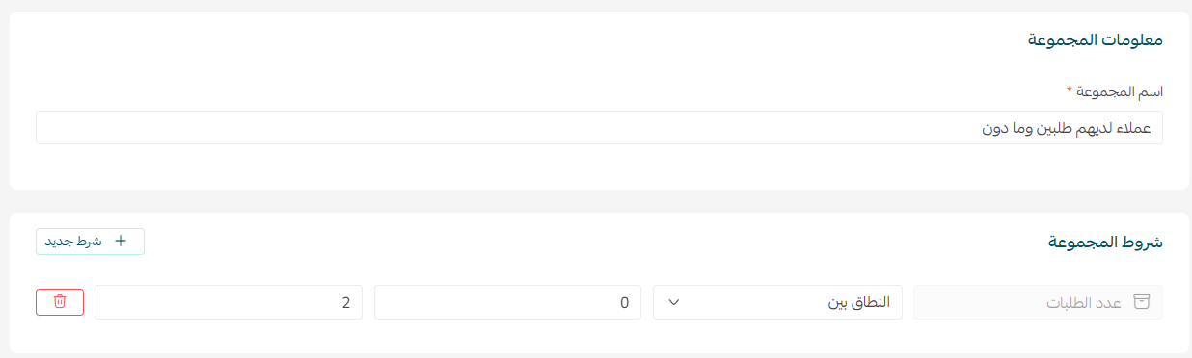
Task: Expand the condition type list showing النطاق بين
Action: tap(777, 302)
